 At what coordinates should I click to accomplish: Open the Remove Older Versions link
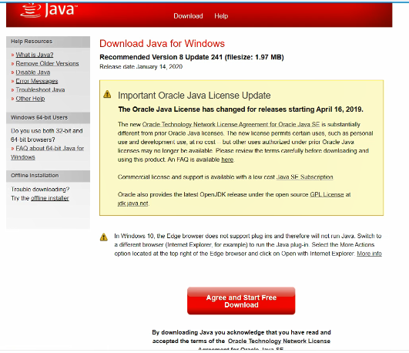[x=47, y=63]
